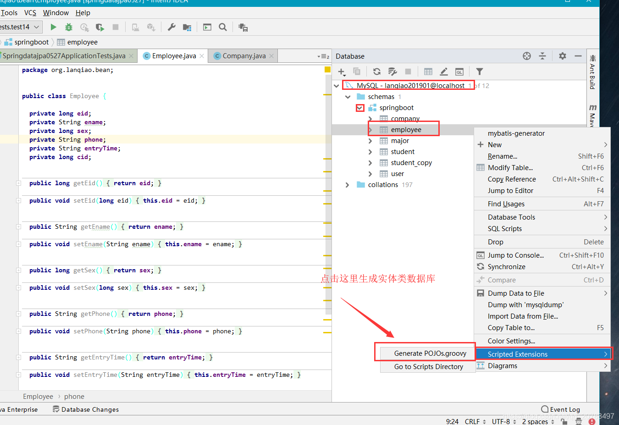The width and height of the screenshot is (619, 425).
Task: Open Search Everywhere magnifier
Action: [223, 27]
